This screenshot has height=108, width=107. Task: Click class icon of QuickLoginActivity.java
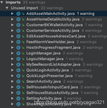pos(18,70)
